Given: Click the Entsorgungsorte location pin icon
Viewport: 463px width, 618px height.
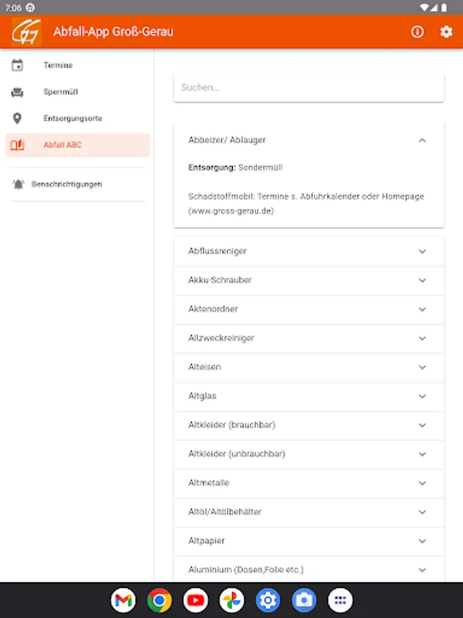Looking at the screenshot, I should click(18, 118).
